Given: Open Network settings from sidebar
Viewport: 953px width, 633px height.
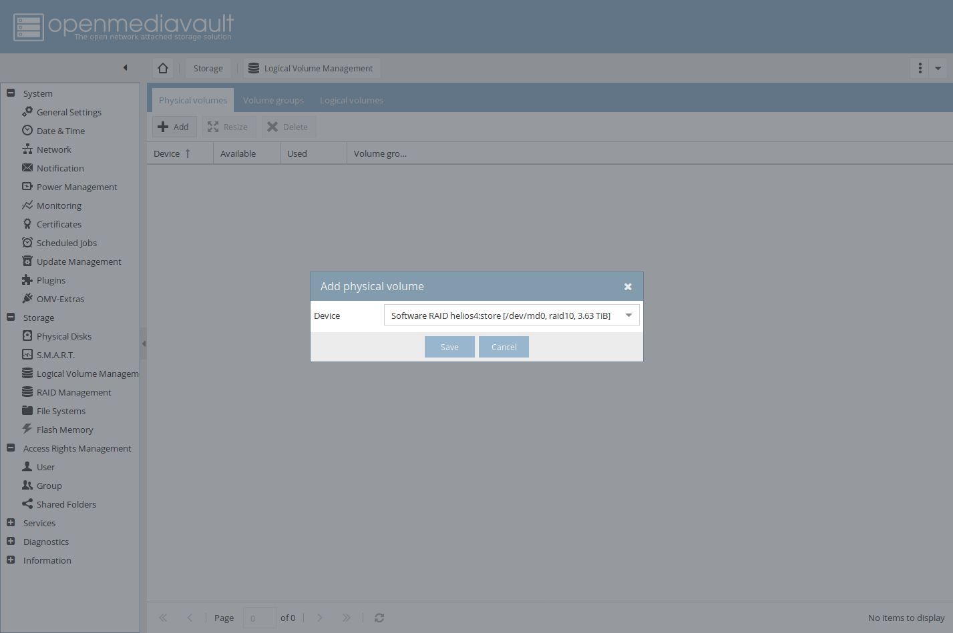Looking at the screenshot, I should point(53,149).
